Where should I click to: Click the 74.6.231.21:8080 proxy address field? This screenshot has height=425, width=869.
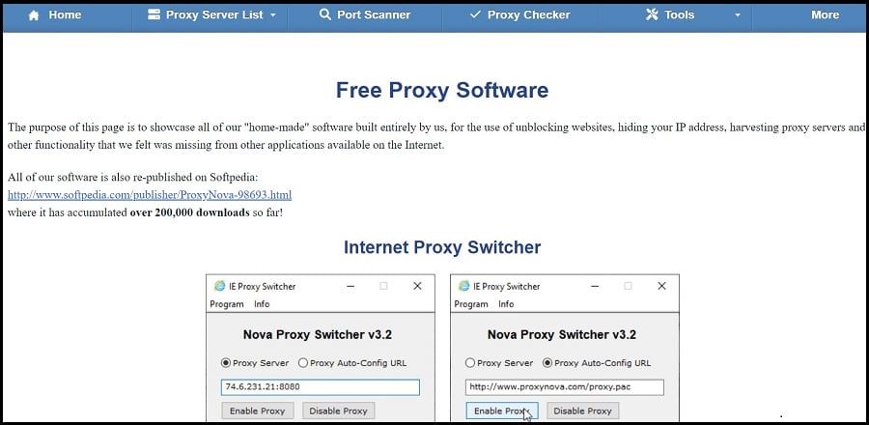pos(321,386)
